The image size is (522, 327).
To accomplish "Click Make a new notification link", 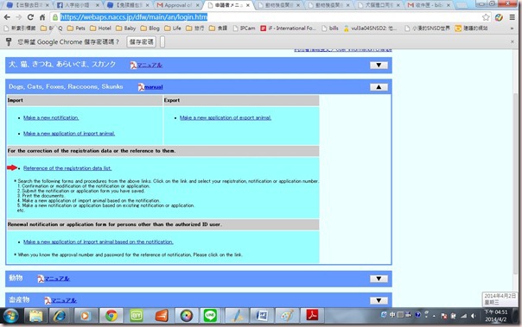I will (x=51, y=117).
